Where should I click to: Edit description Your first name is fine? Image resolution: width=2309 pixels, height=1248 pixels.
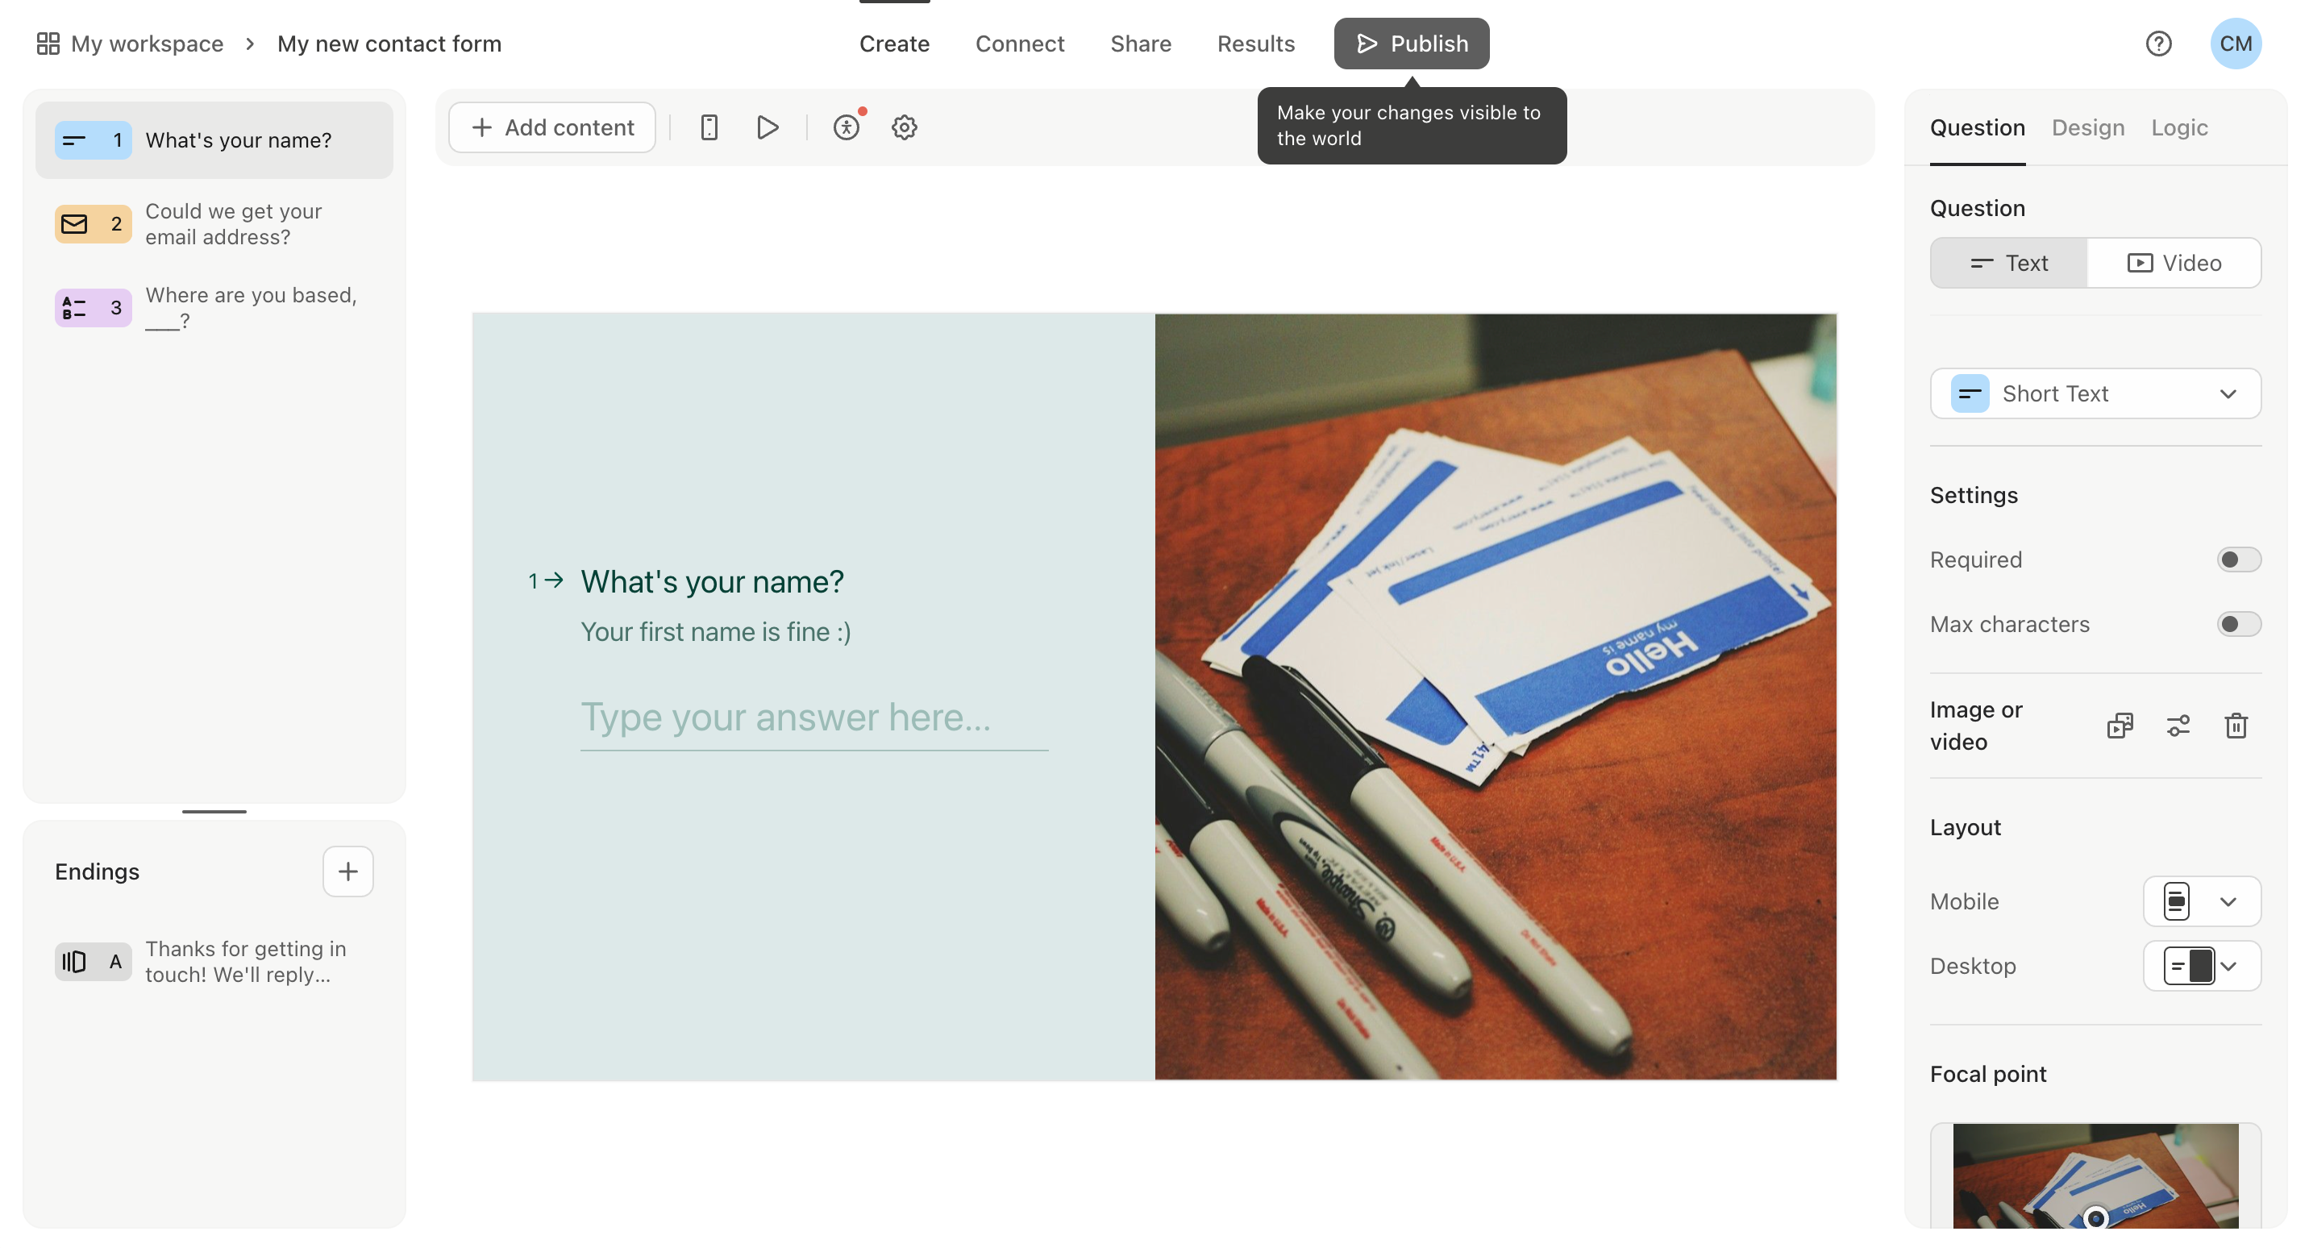(715, 631)
